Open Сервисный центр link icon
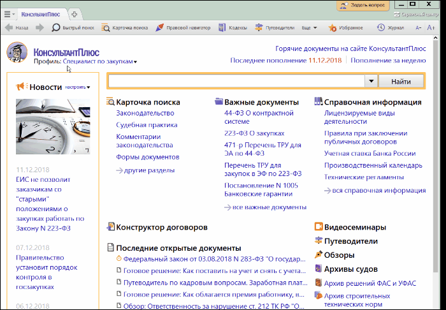 (396, 14)
